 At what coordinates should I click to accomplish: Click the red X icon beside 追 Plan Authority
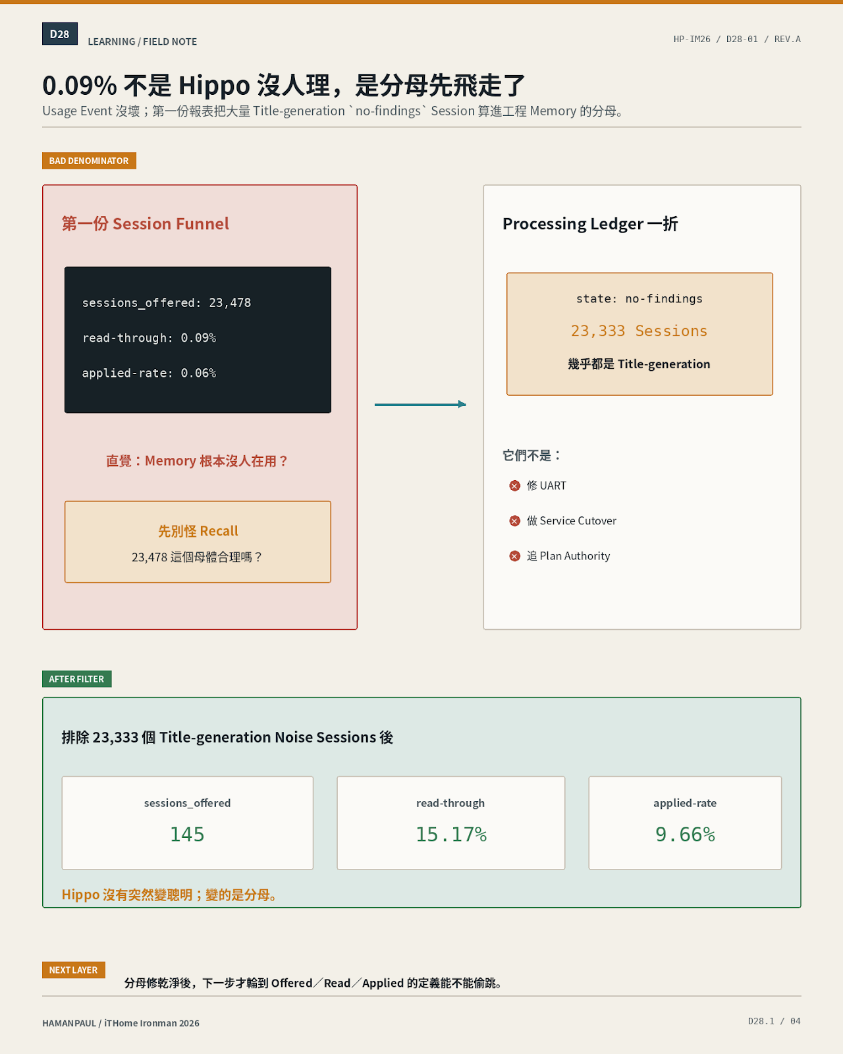click(515, 556)
